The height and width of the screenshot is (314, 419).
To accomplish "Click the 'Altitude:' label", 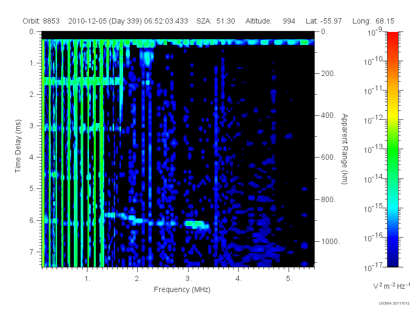I will point(259,21).
